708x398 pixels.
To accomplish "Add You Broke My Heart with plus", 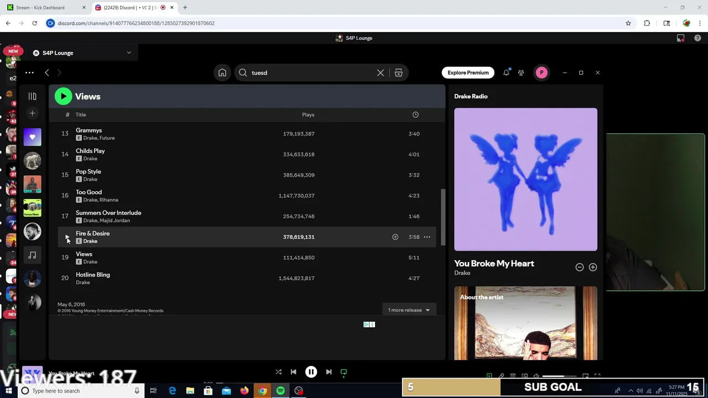I will point(592,267).
